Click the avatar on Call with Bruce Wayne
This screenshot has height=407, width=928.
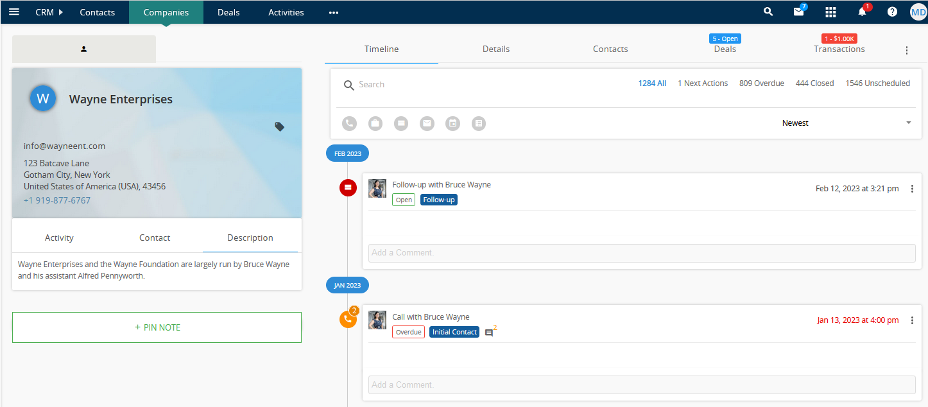click(x=377, y=320)
